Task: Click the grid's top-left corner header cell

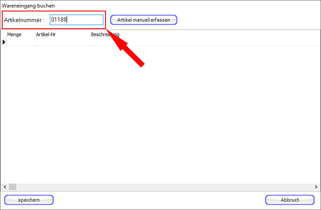Action: coord(4,34)
